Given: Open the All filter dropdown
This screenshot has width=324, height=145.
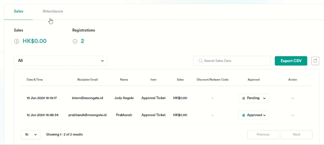Looking at the screenshot, I should (60, 61).
